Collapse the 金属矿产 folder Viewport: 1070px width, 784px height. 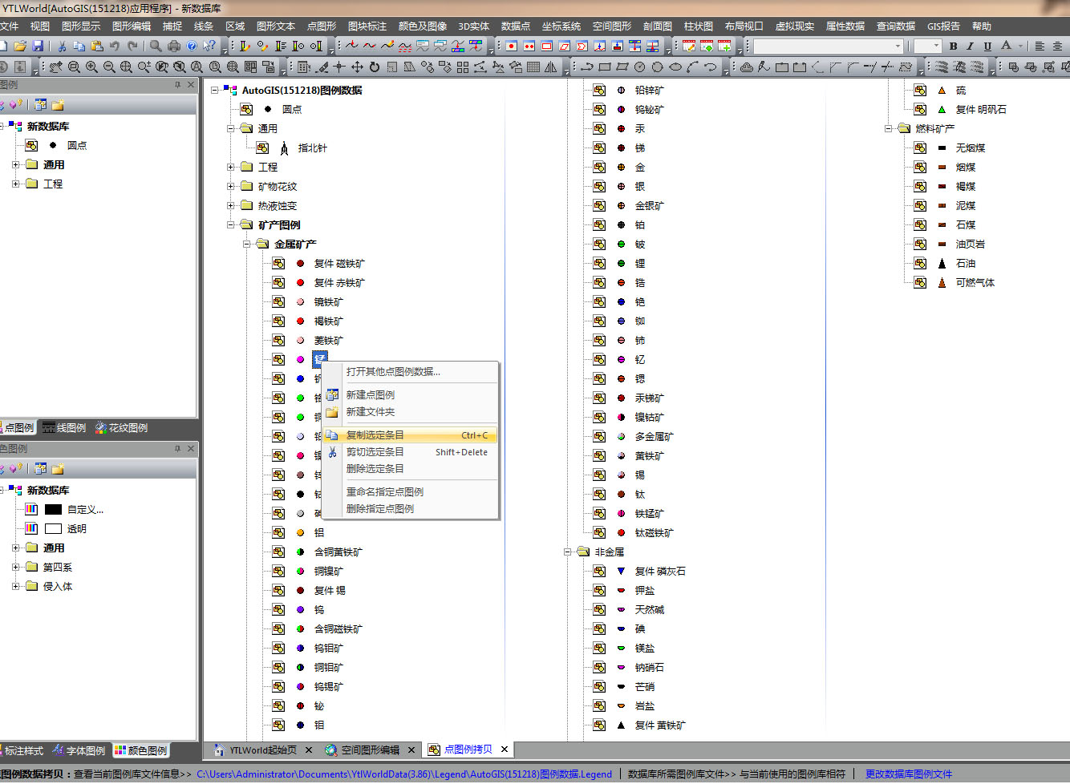[247, 244]
